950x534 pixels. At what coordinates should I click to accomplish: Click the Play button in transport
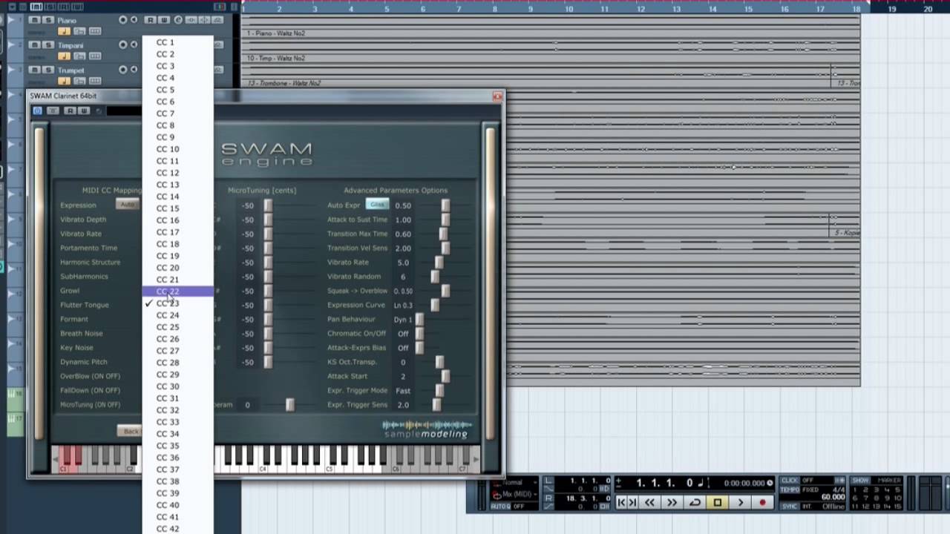[x=740, y=502]
